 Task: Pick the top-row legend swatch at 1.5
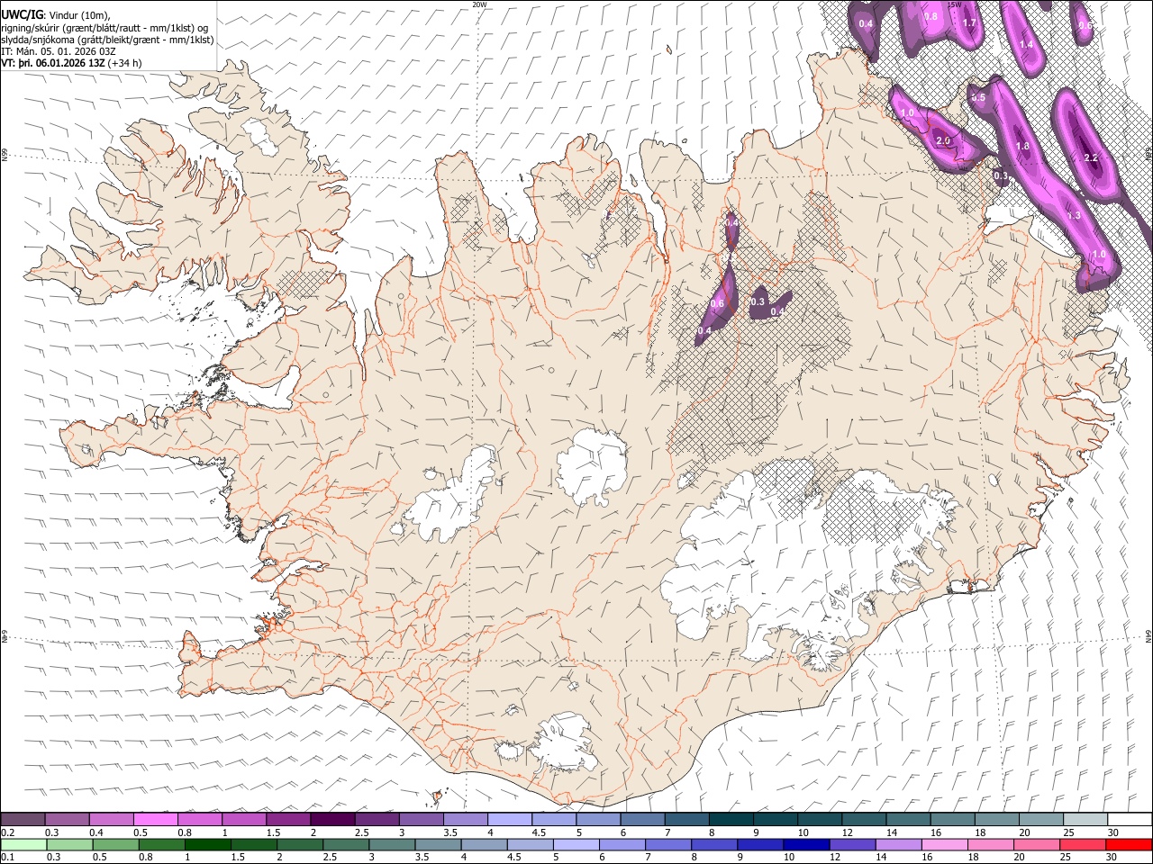pos(288,819)
